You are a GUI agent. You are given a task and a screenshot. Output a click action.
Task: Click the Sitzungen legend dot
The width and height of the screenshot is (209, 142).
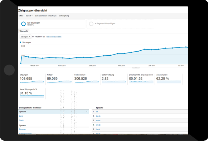click(x=20, y=42)
